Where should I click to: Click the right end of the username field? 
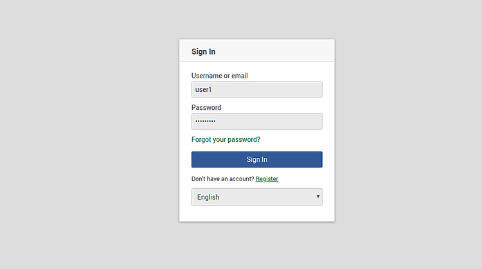[315, 89]
